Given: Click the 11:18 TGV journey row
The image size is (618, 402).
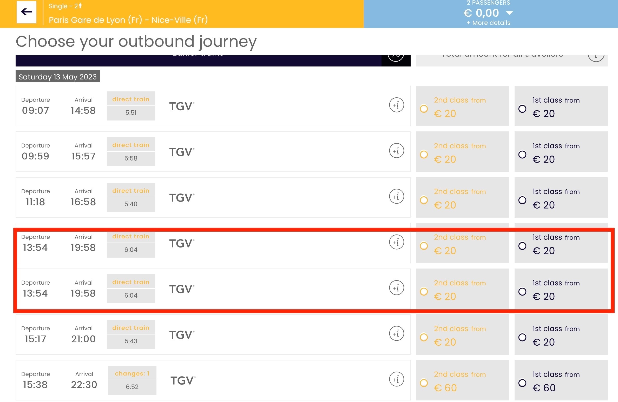Looking at the screenshot, I should (213, 197).
